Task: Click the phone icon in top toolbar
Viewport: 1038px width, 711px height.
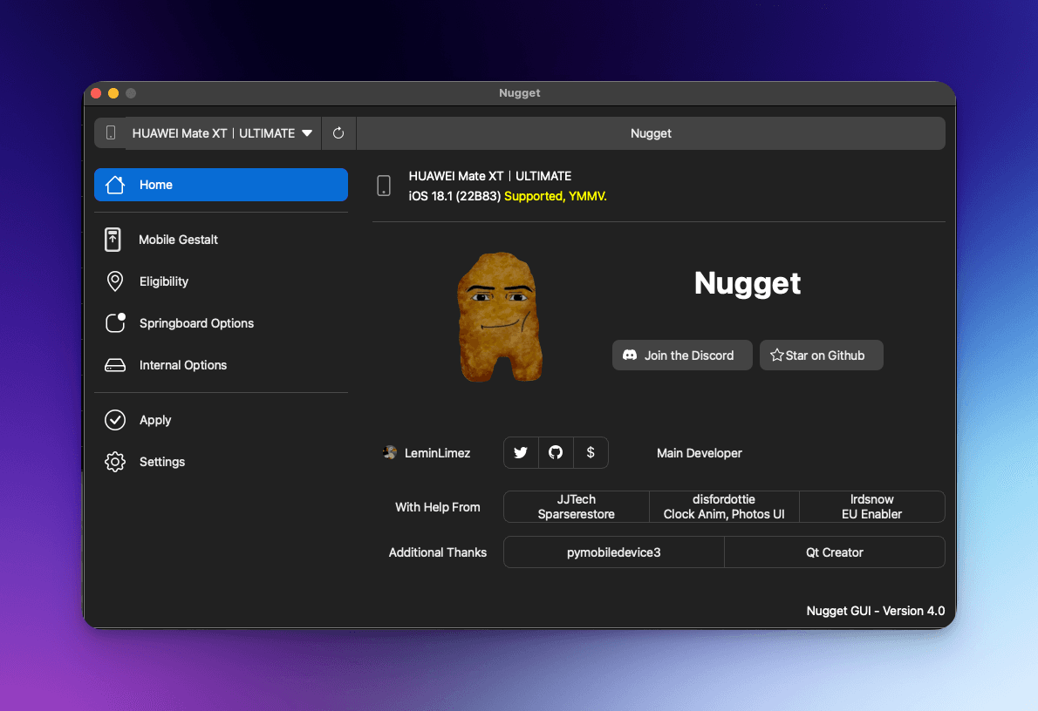Action: 111,133
